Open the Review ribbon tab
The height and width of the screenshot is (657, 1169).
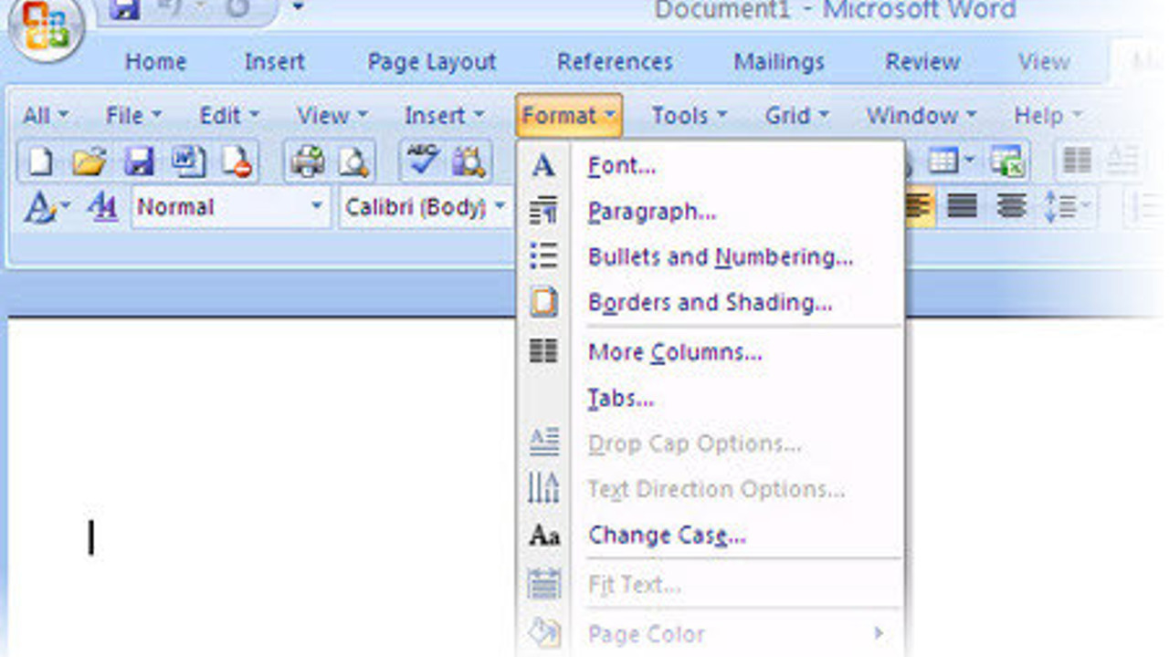click(922, 62)
